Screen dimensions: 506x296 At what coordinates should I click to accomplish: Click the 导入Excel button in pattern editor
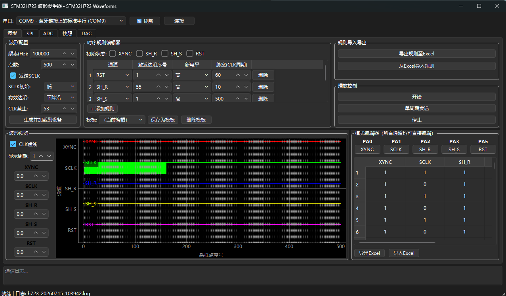(x=404, y=253)
